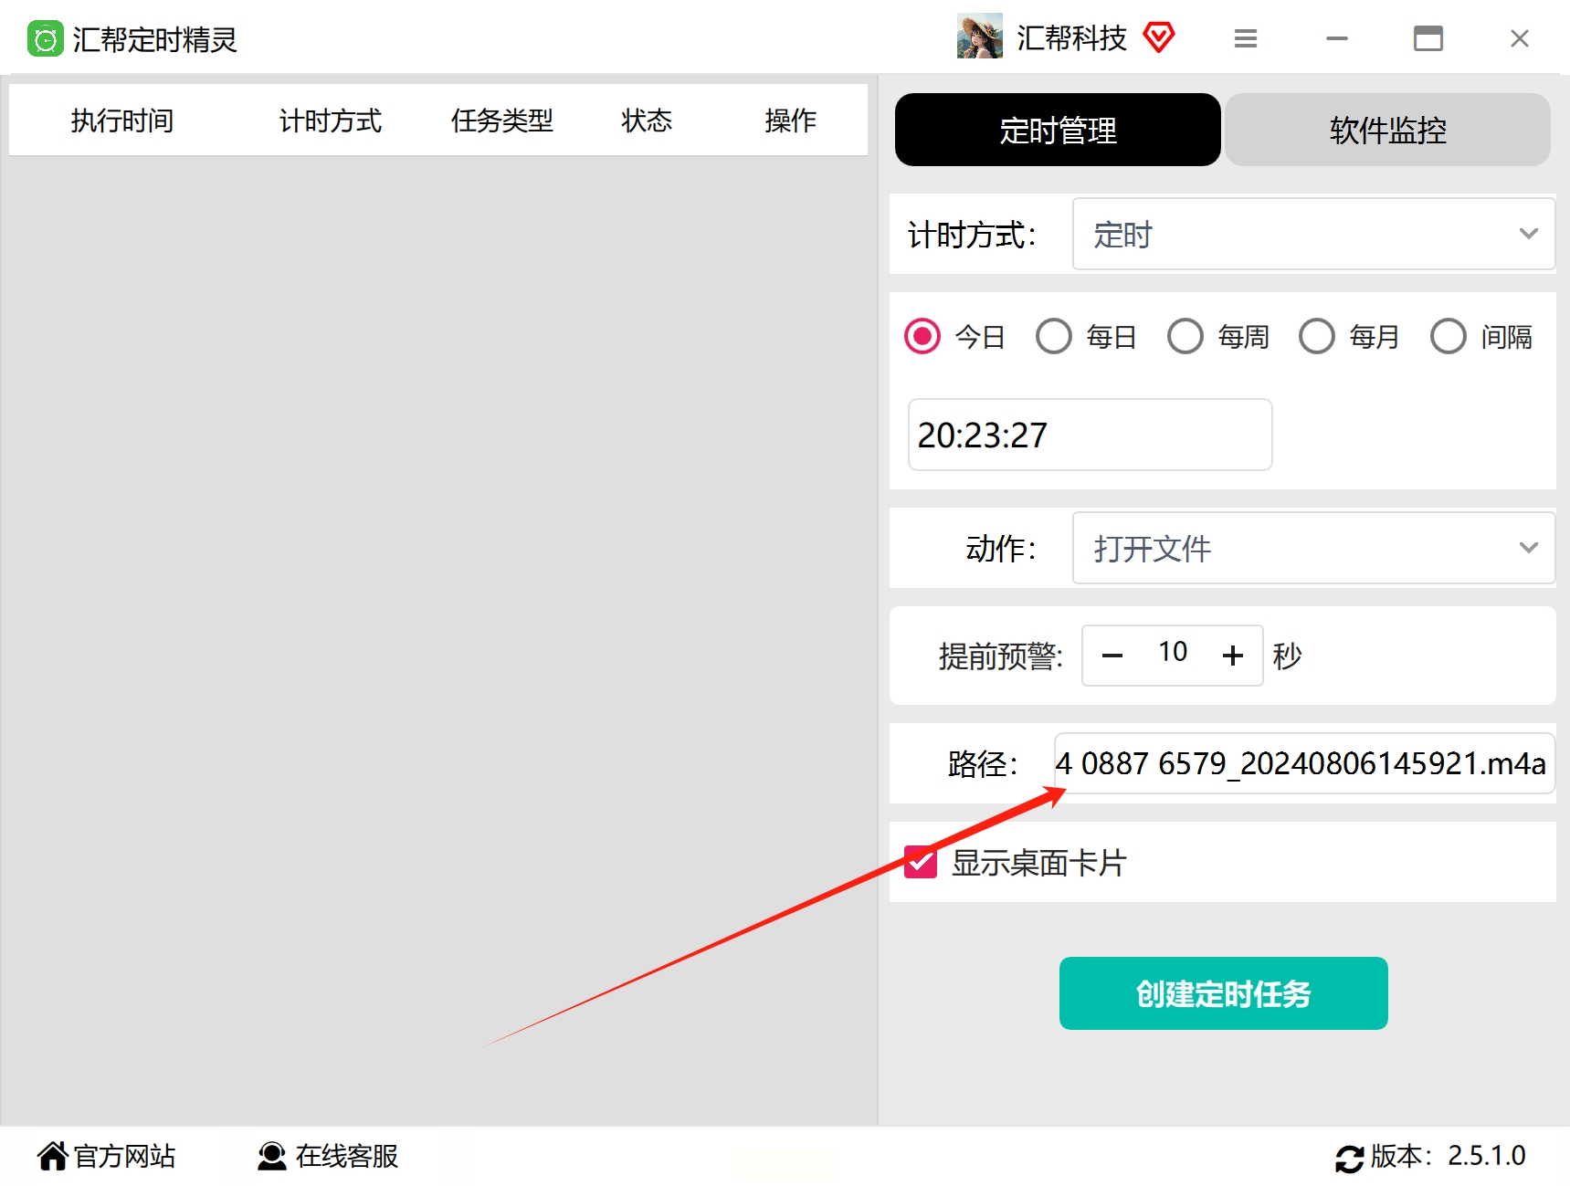Click the green alarm clock app logo
The image size is (1570, 1186).
tap(45, 39)
